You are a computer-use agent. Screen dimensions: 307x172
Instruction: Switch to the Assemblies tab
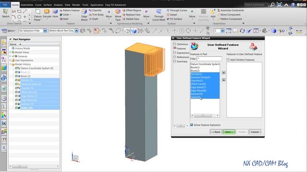click(x=27, y=5)
